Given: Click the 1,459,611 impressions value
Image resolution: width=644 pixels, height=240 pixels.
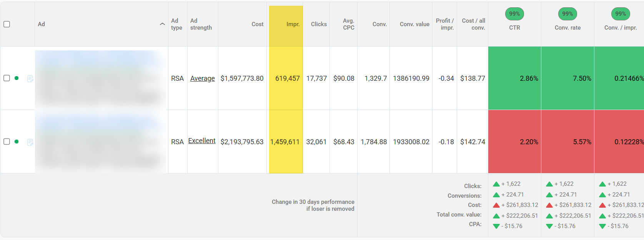Looking at the screenshot, I should 285,142.
